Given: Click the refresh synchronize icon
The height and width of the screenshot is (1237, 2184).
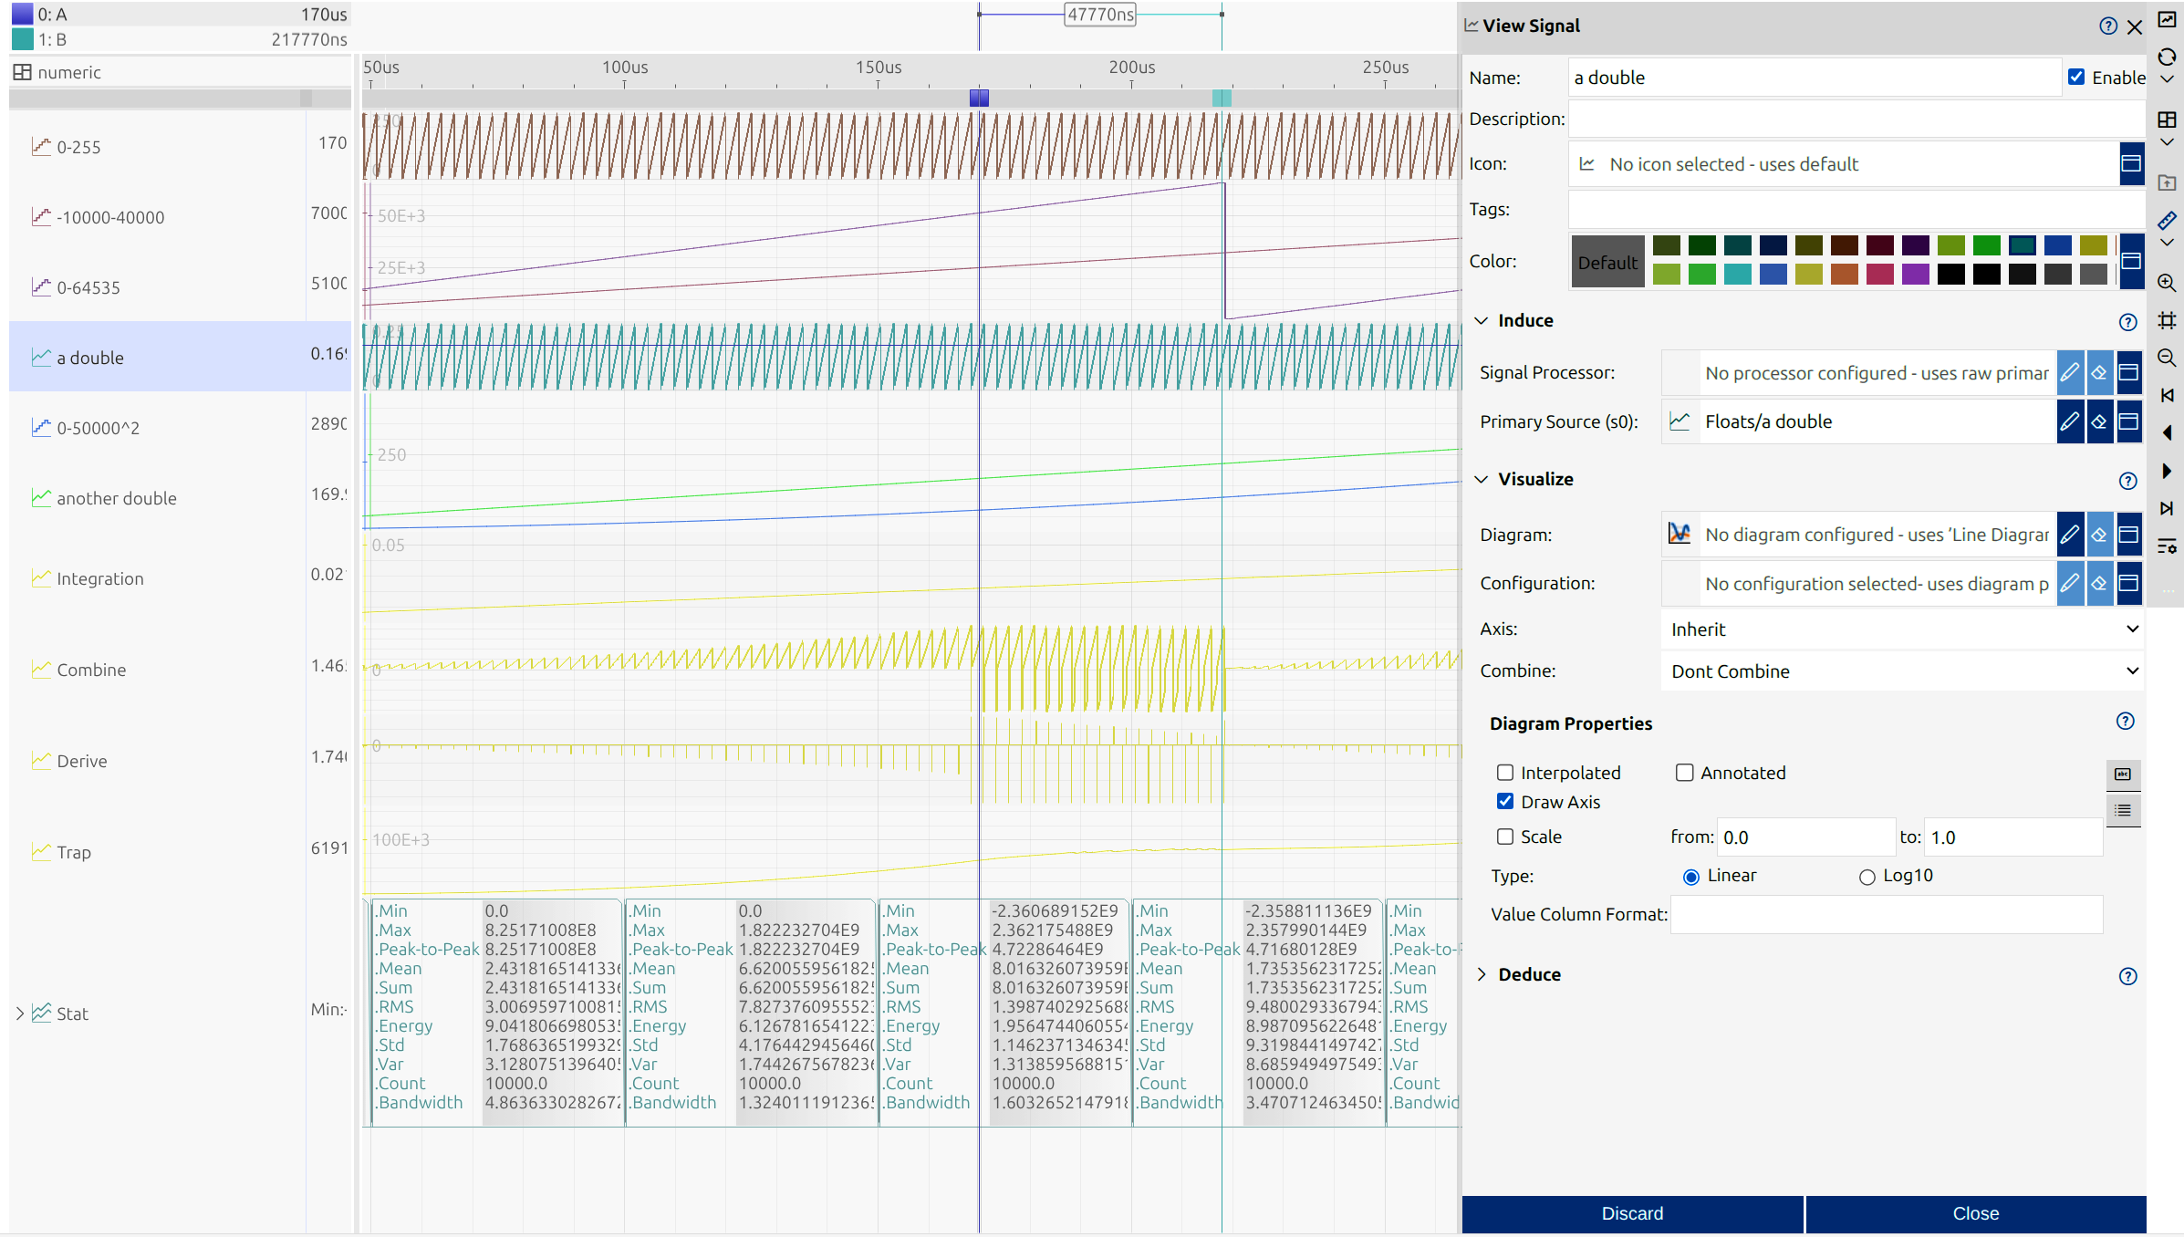Looking at the screenshot, I should point(2167,57).
